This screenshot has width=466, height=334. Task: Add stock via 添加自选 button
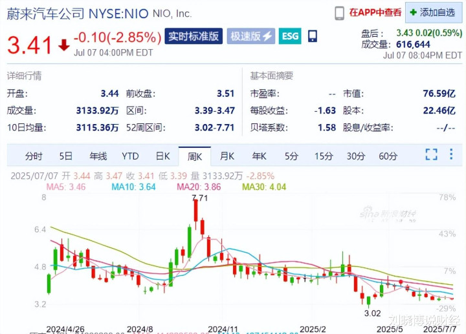[434, 12]
